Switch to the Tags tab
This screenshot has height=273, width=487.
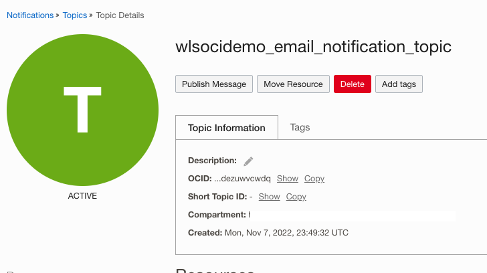tap(300, 127)
